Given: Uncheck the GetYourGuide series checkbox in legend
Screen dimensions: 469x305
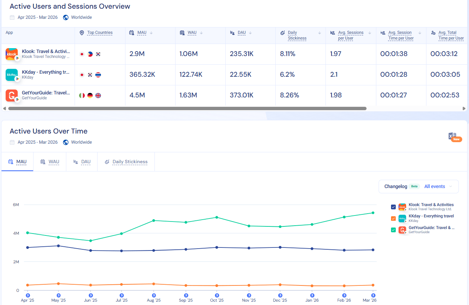Looking at the screenshot, I should coord(393,230).
